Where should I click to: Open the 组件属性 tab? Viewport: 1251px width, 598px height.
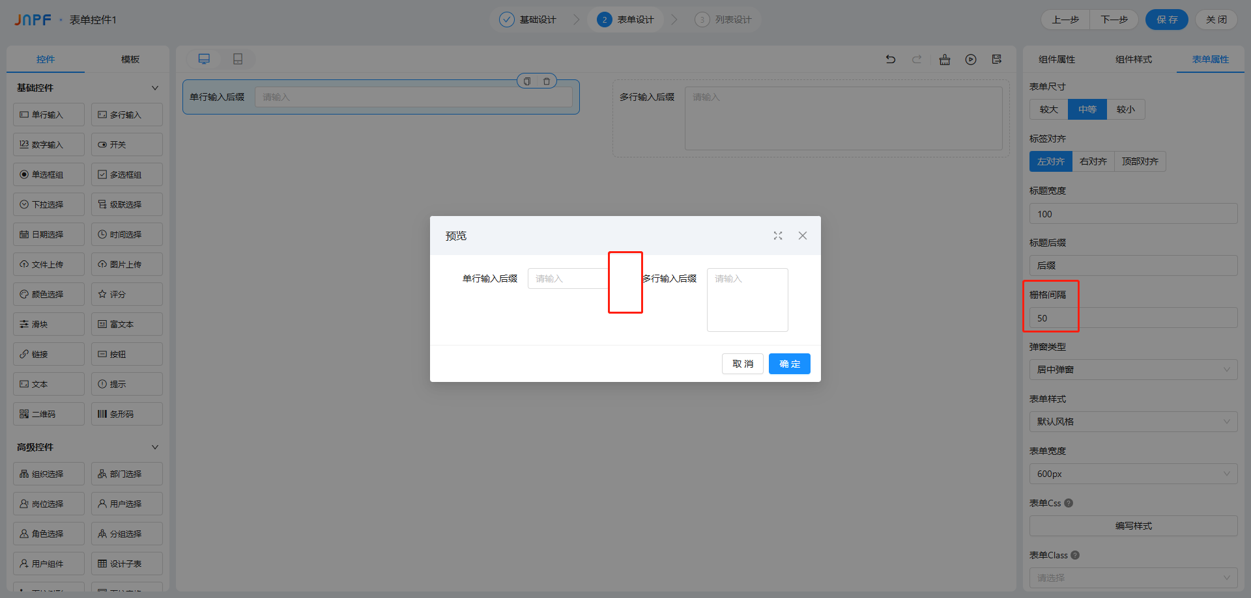[x=1057, y=59]
